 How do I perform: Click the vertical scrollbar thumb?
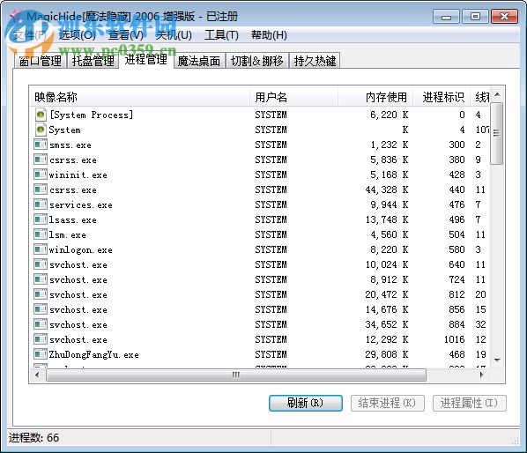497,133
